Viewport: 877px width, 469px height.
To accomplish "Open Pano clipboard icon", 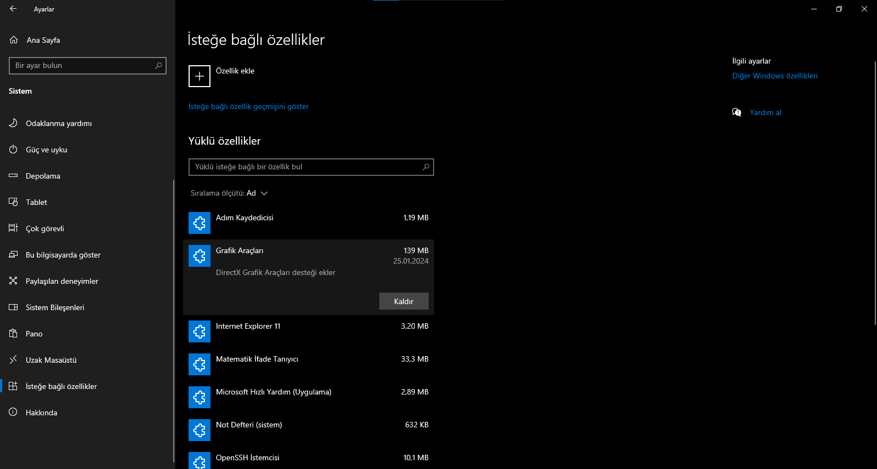I will click(x=13, y=333).
